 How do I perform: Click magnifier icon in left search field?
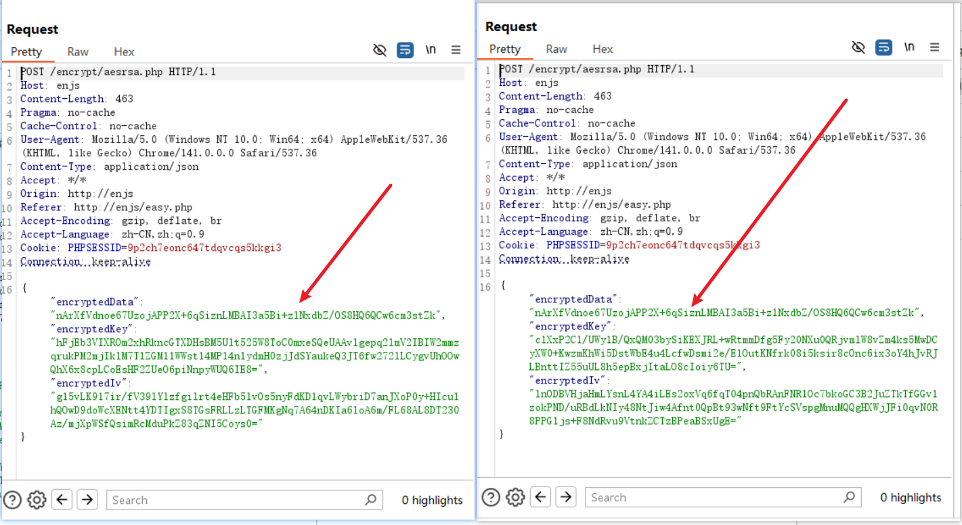click(x=370, y=500)
